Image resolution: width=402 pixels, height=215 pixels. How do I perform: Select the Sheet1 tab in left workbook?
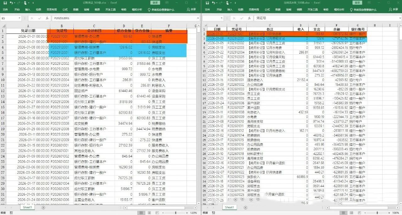point(27,207)
